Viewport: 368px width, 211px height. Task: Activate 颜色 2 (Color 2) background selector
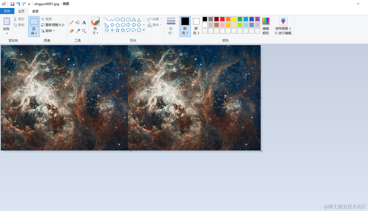pyautogui.click(x=196, y=26)
